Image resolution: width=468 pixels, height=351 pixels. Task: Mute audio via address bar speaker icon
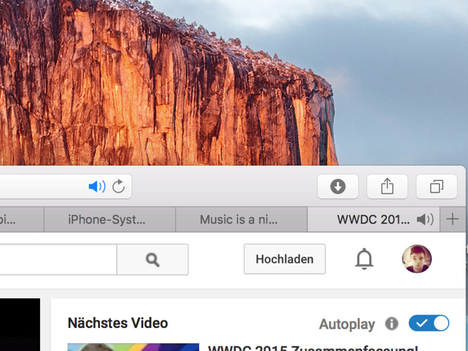tap(97, 186)
